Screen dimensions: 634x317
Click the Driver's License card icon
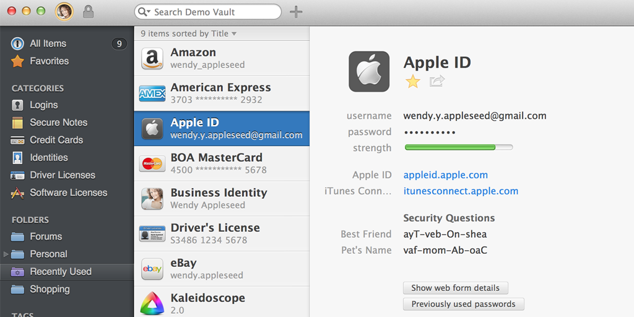(152, 233)
